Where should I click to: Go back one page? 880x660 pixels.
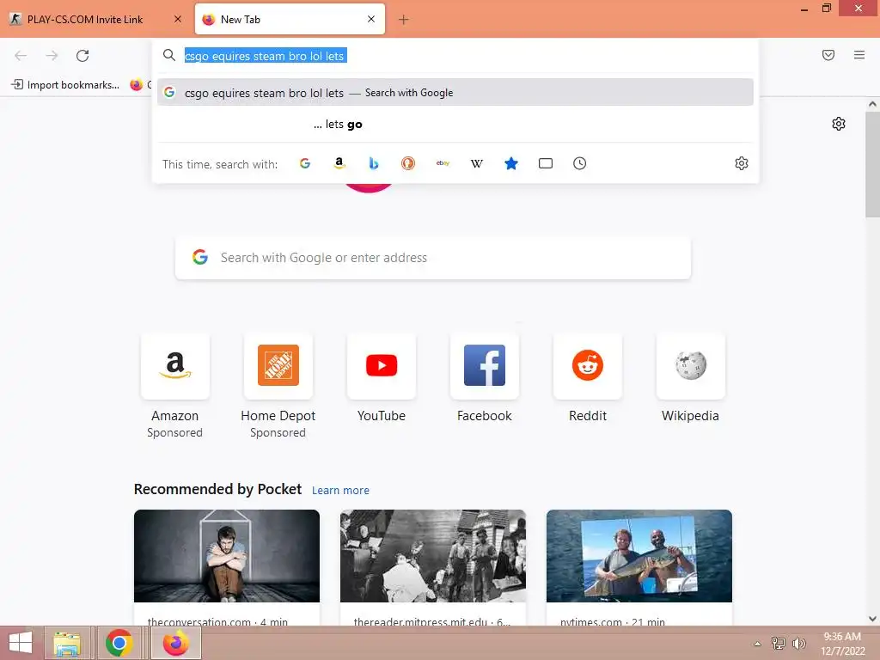(21, 56)
